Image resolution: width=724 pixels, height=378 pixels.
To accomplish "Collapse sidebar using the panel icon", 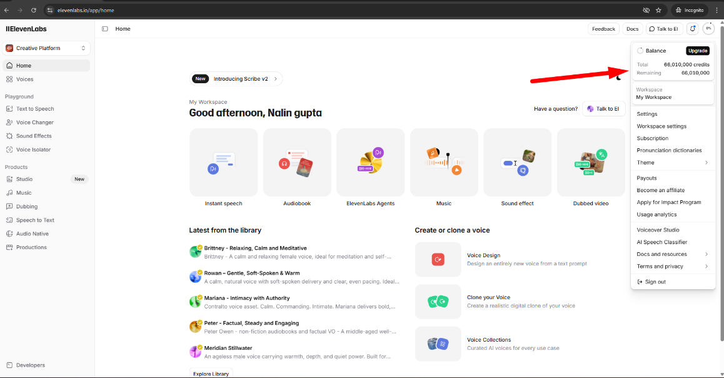I will (105, 29).
